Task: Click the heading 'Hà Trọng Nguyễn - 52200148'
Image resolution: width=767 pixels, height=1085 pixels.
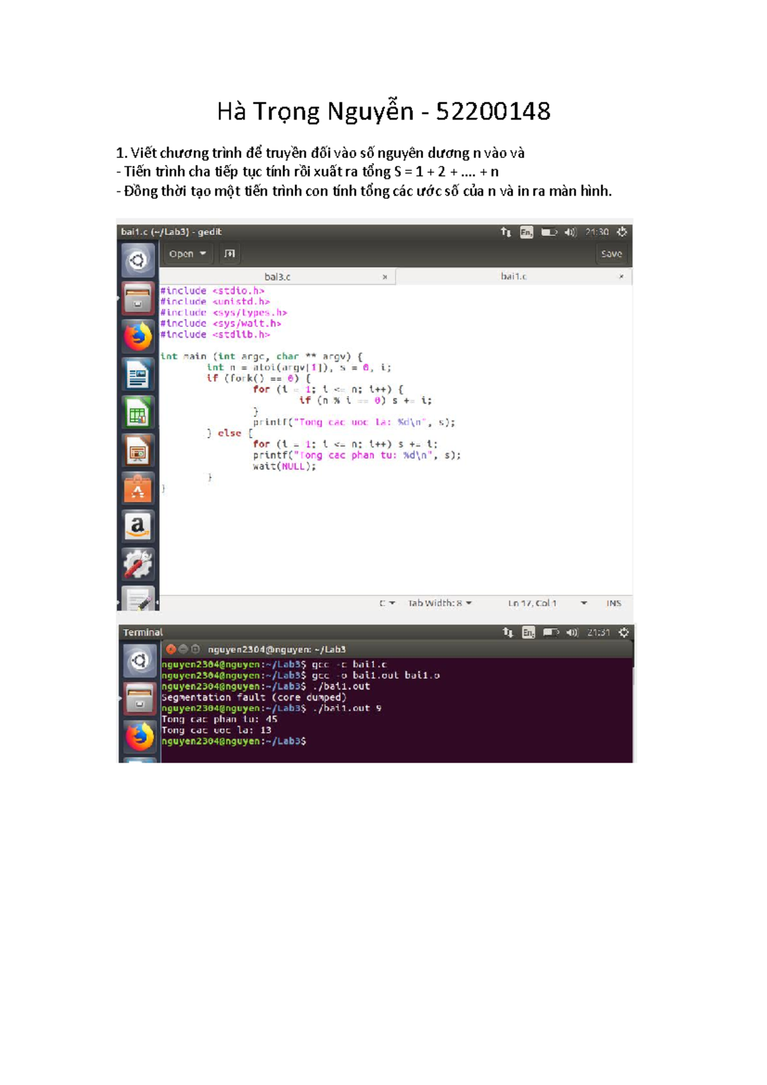Action: tap(383, 112)
